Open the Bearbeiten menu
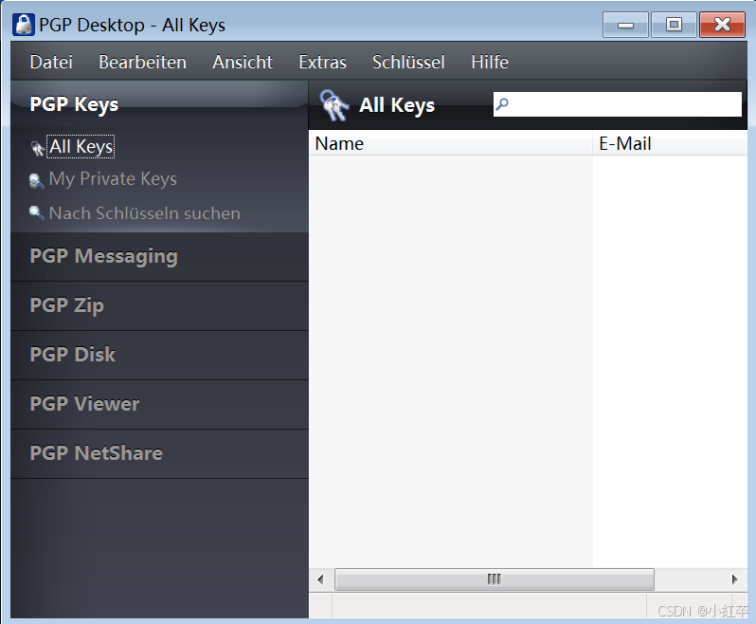The image size is (756, 624). click(x=142, y=62)
